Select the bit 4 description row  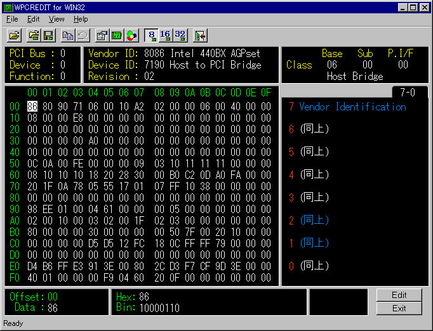(x=309, y=174)
